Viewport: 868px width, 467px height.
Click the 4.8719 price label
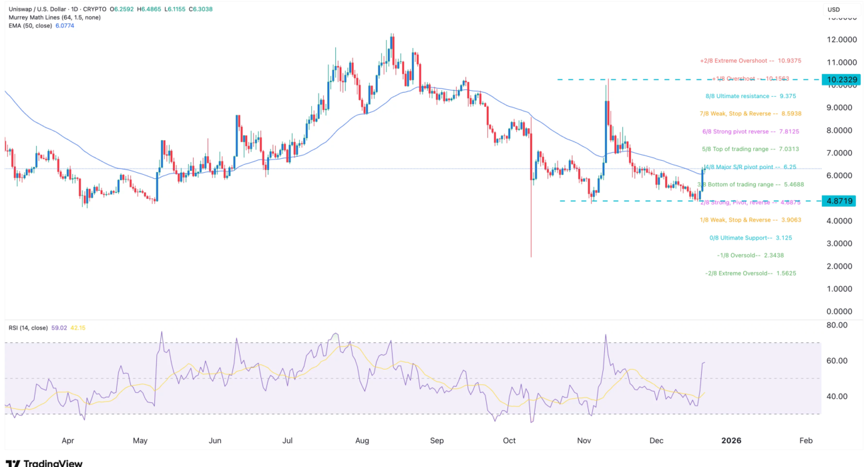coord(838,201)
